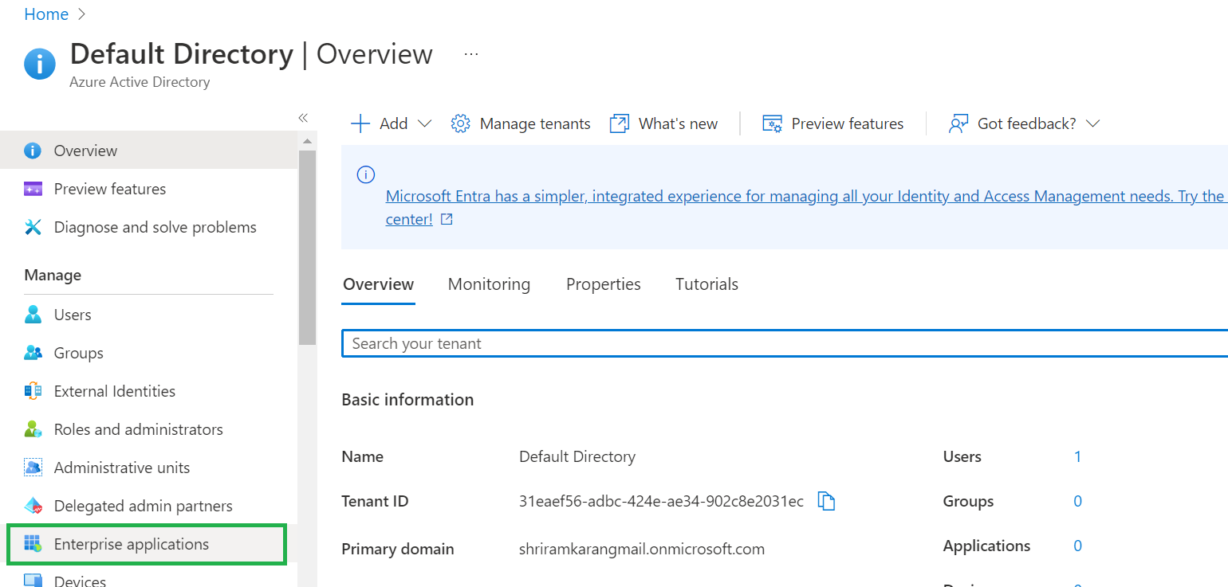The image size is (1228, 587).
Task: Click the Manage tenants gear icon
Action: click(x=460, y=123)
